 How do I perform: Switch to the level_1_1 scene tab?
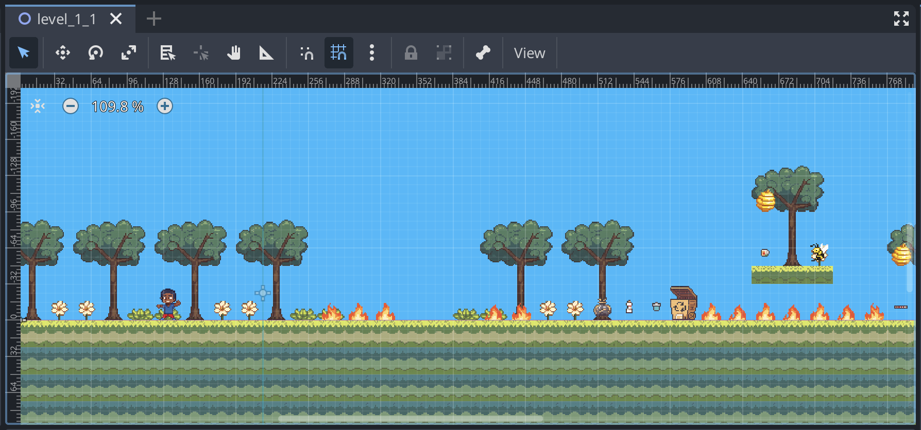(66, 19)
